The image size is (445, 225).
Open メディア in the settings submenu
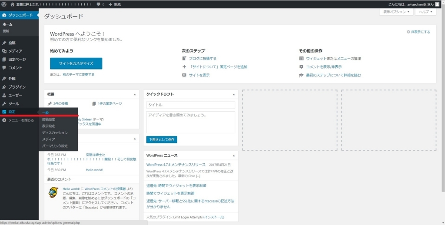click(x=49, y=139)
